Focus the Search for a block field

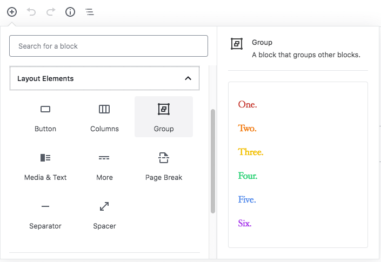pyautogui.click(x=109, y=46)
